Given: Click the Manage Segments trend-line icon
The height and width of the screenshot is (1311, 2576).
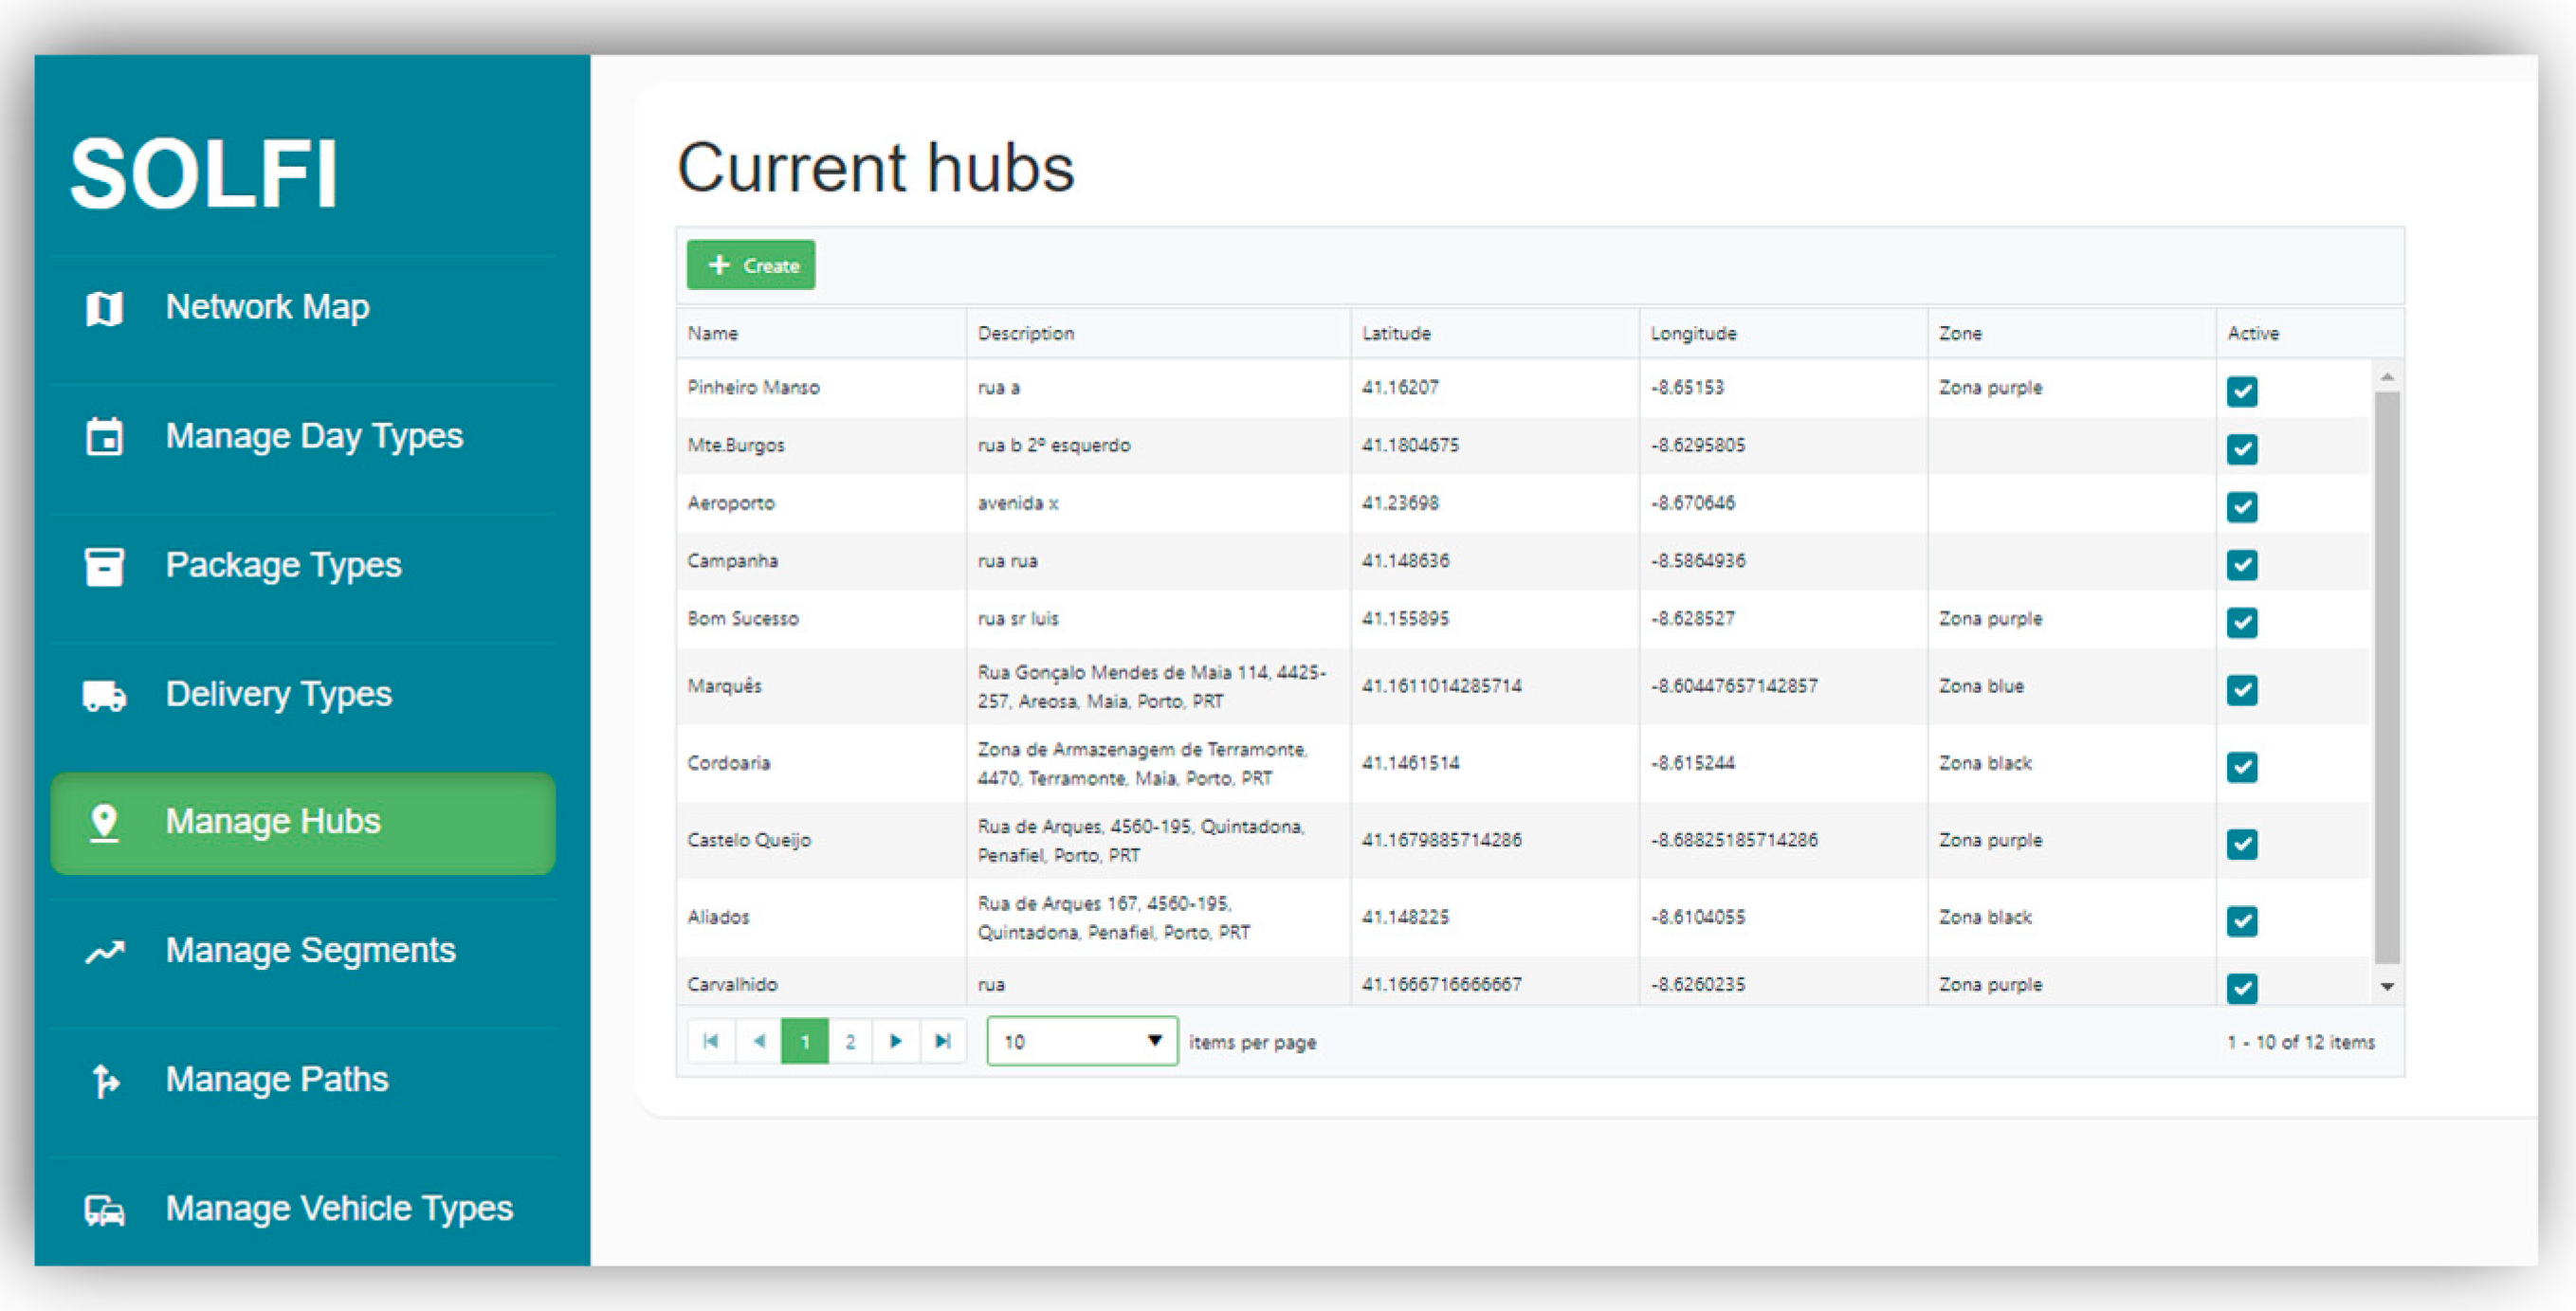Looking at the screenshot, I should tap(104, 951).
